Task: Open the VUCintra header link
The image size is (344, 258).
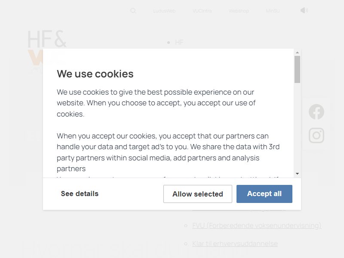Action: [202, 11]
